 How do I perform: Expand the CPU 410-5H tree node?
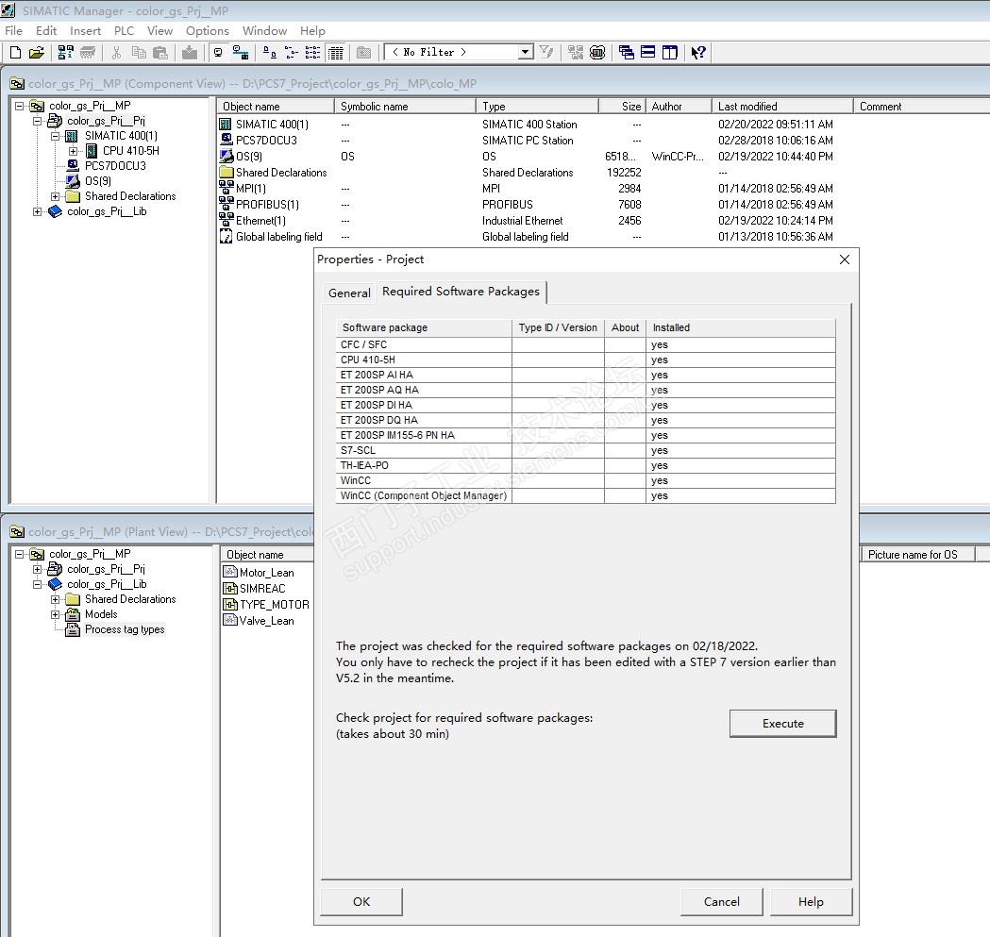(74, 151)
